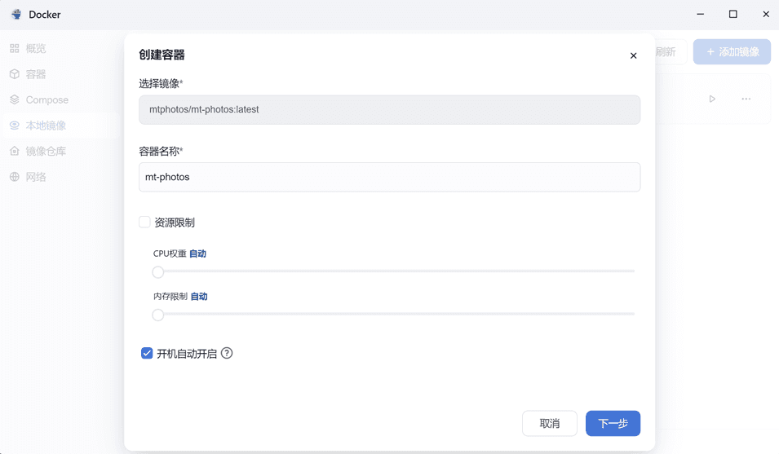Viewport: 779px width, 454px height.
Task: Click the Docker whale app icon
Action: (16, 15)
